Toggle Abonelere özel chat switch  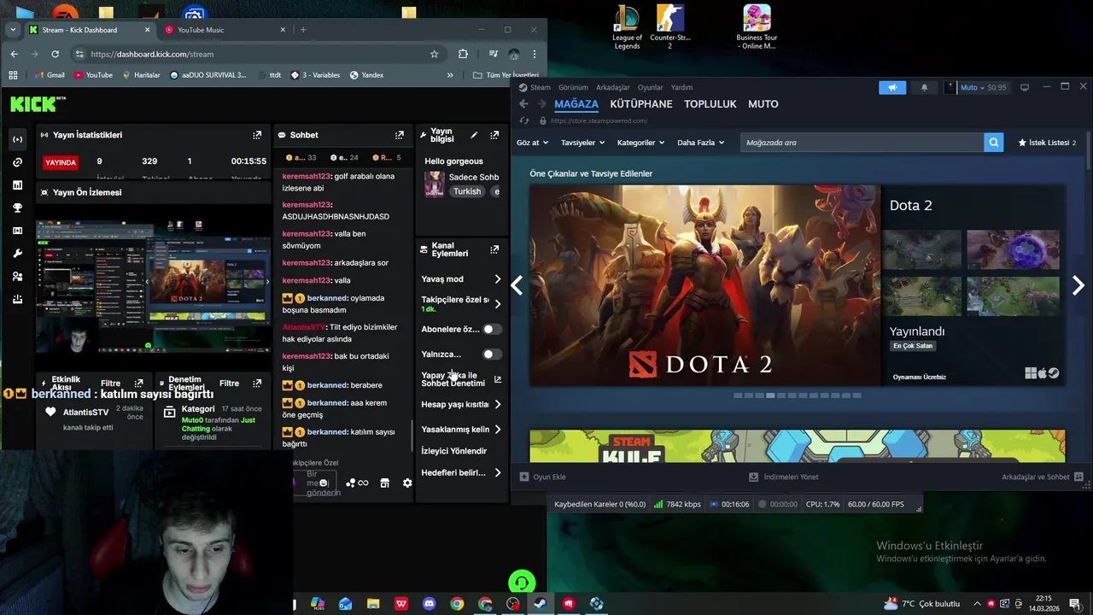490,329
